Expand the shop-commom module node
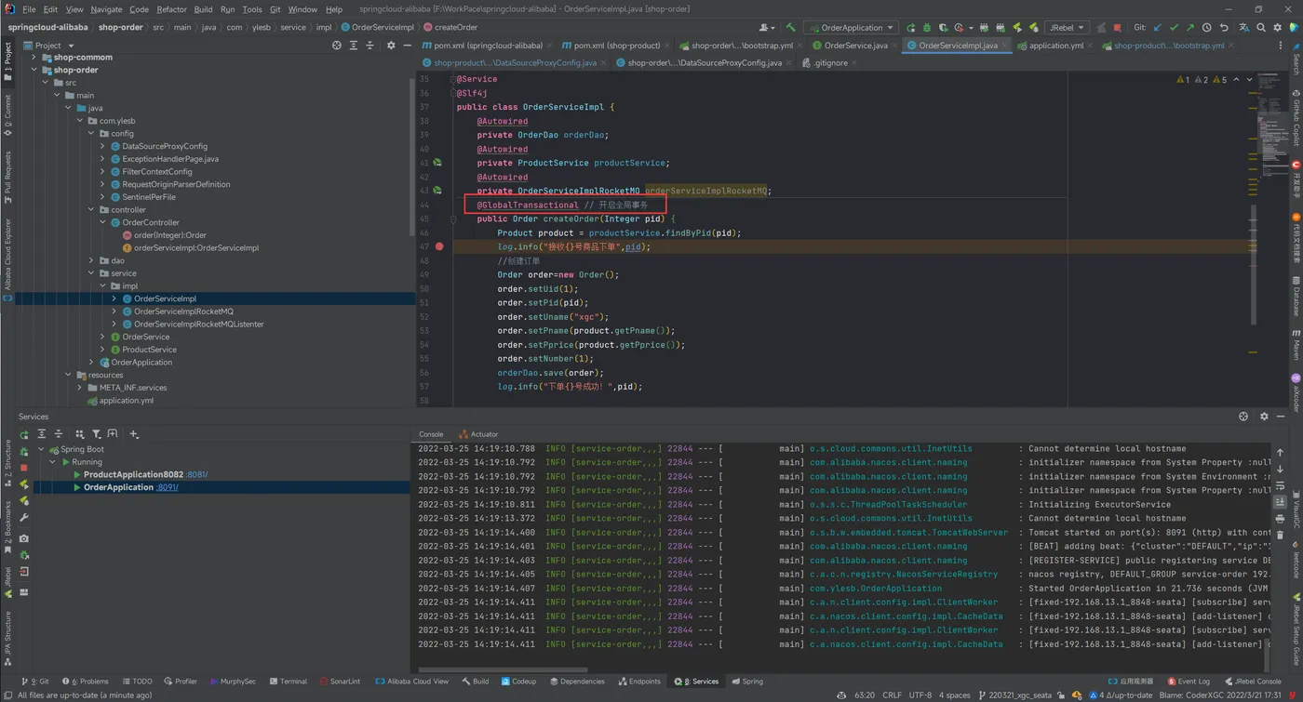The width and height of the screenshot is (1303, 702). 34,58
